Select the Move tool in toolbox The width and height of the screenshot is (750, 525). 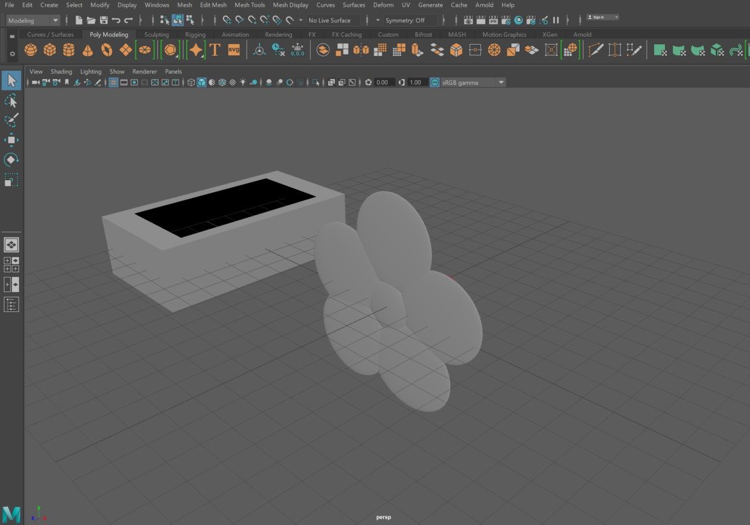(11, 140)
